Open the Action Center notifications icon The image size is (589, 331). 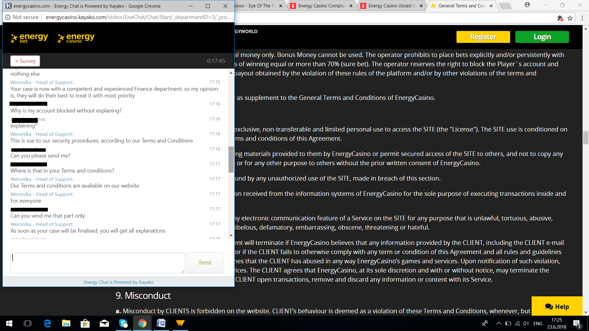point(577,324)
